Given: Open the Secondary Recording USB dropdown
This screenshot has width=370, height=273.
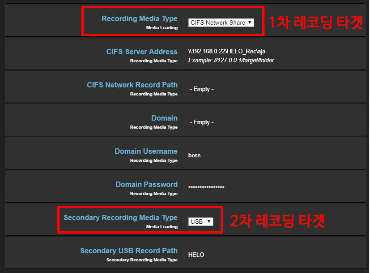Looking at the screenshot, I should tap(201, 221).
